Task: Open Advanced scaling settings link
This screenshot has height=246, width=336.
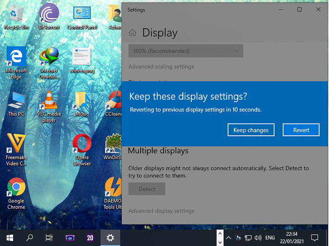Action: pyautogui.click(x=161, y=67)
